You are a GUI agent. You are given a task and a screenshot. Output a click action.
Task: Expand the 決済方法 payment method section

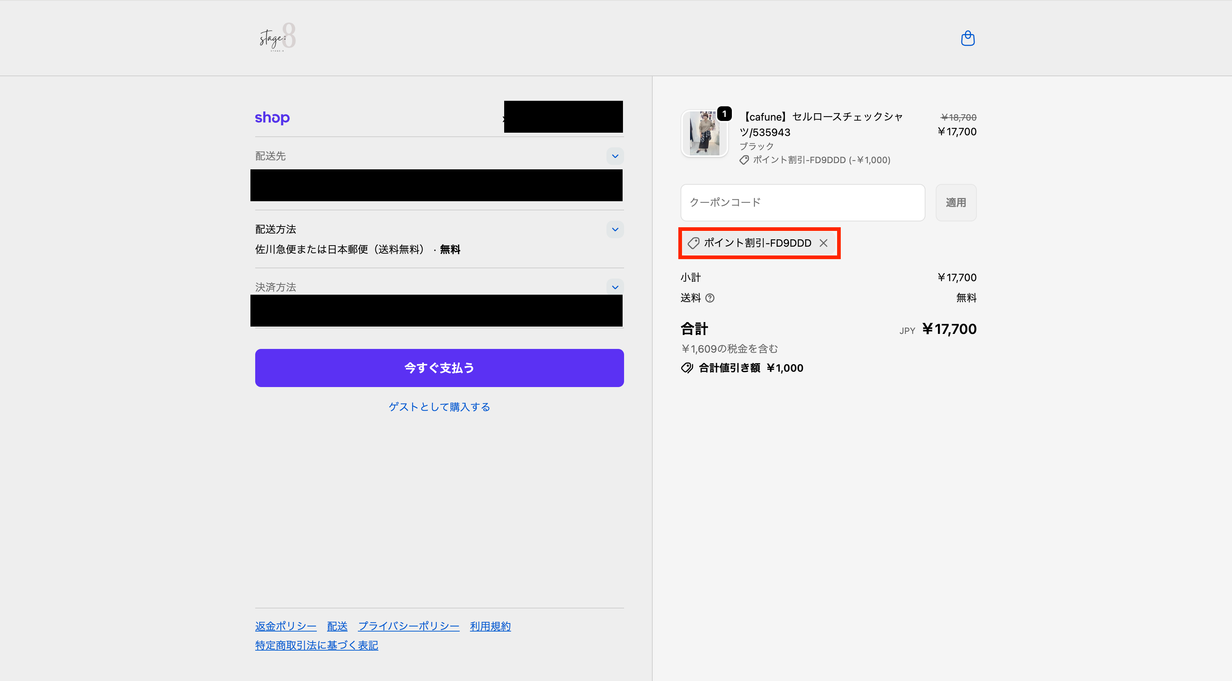615,287
